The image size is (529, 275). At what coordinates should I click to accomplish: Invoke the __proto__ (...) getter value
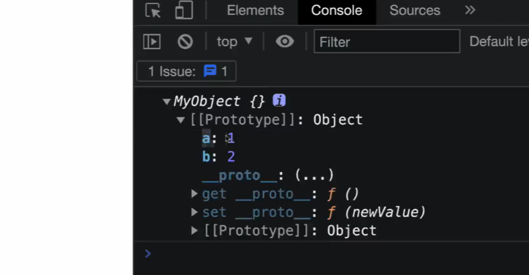[x=314, y=176]
